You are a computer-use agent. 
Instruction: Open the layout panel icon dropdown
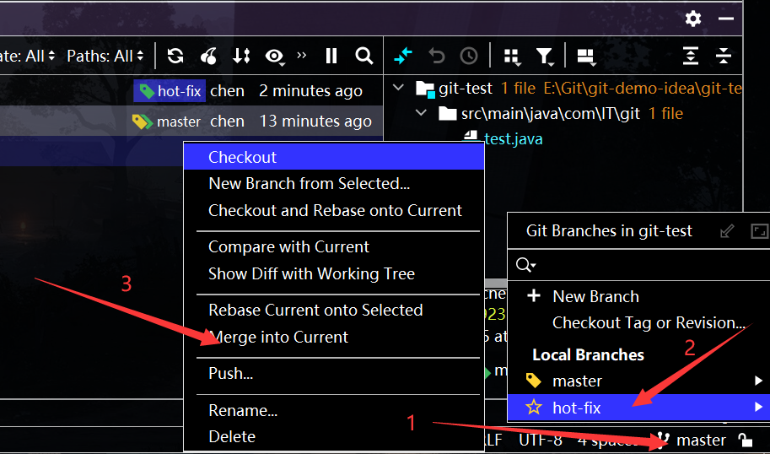pos(586,57)
